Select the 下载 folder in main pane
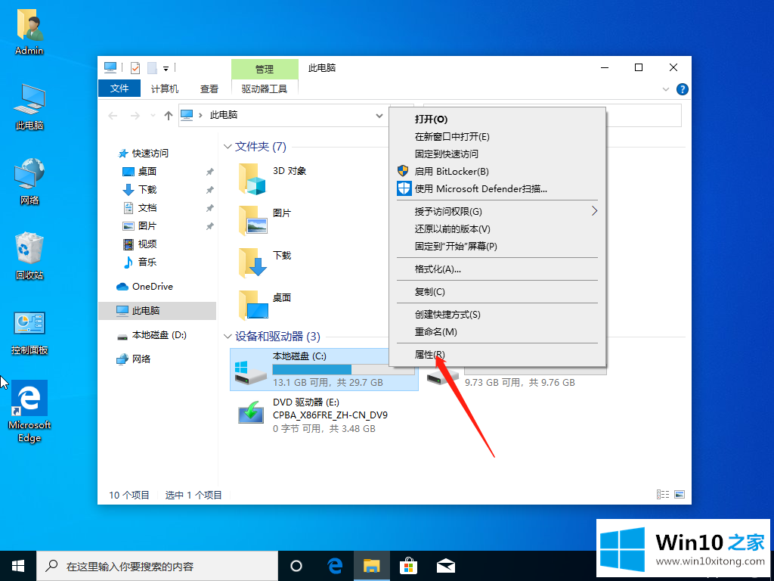774x581 pixels. tap(265, 263)
